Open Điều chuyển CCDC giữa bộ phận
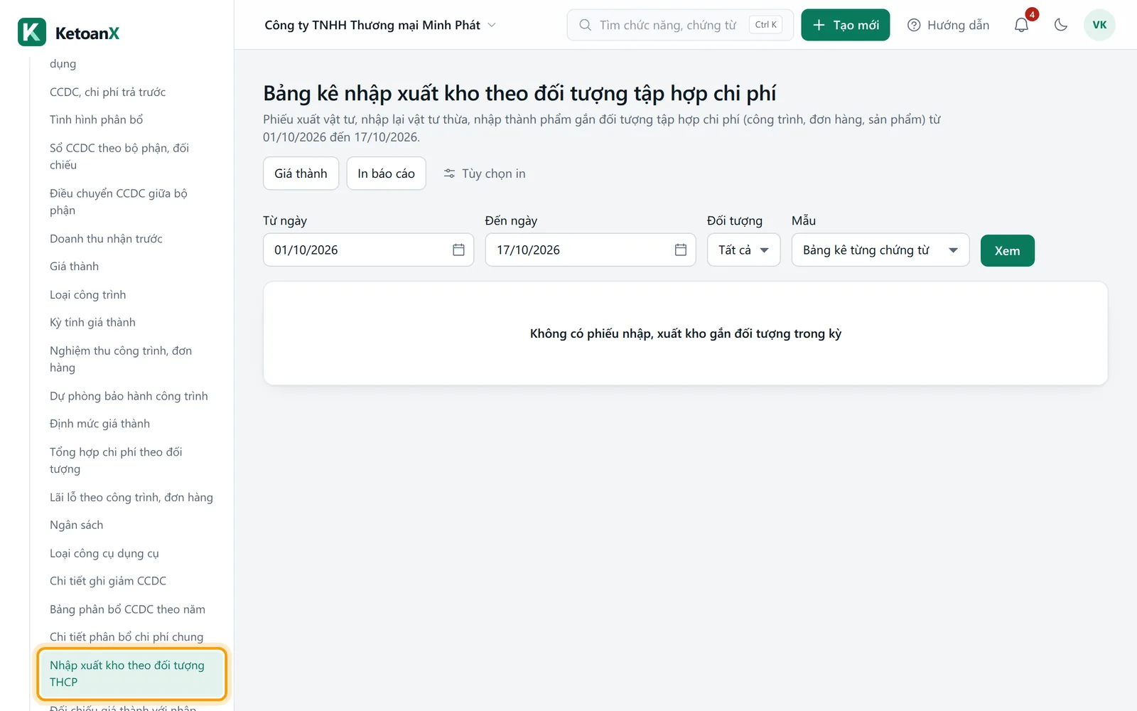Viewport: 1137px width, 711px height. pyautogui.click(x=119, y=202)
